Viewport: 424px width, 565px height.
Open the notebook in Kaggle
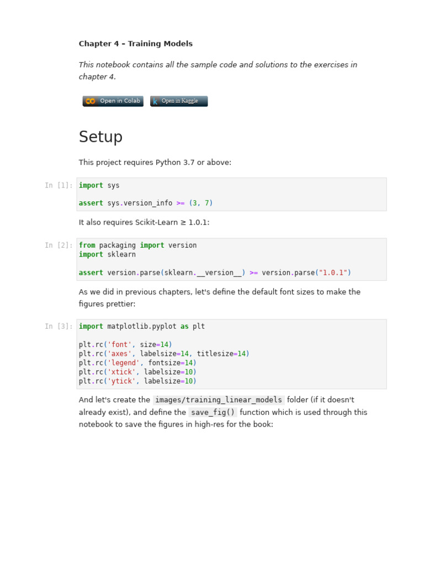click(179, 102)
